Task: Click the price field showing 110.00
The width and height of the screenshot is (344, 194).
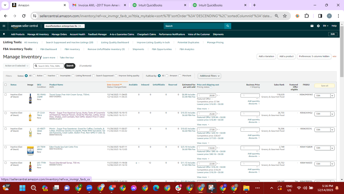Action: click(206, 148)
